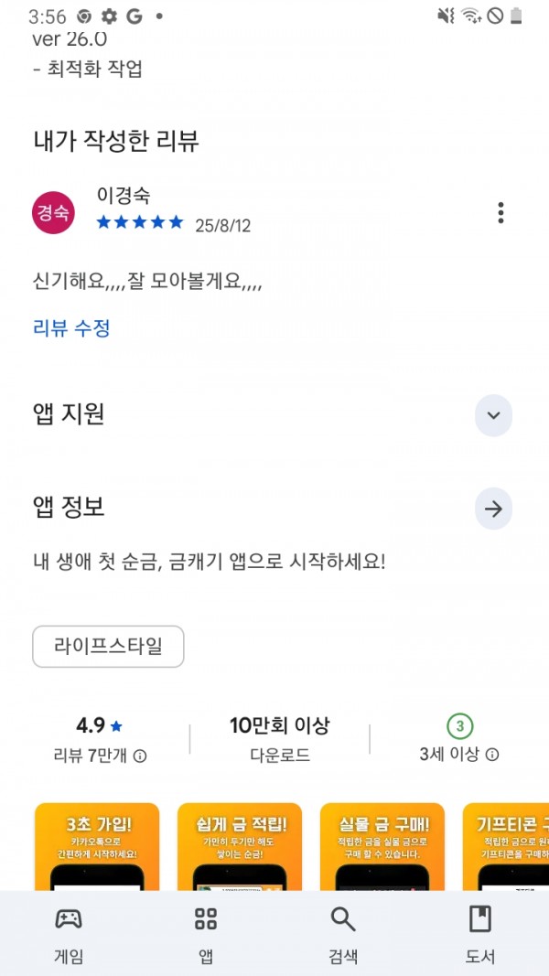Tap the 내가 작성한 리뷰 heading
549x976 pixels.
click(116, 141)
